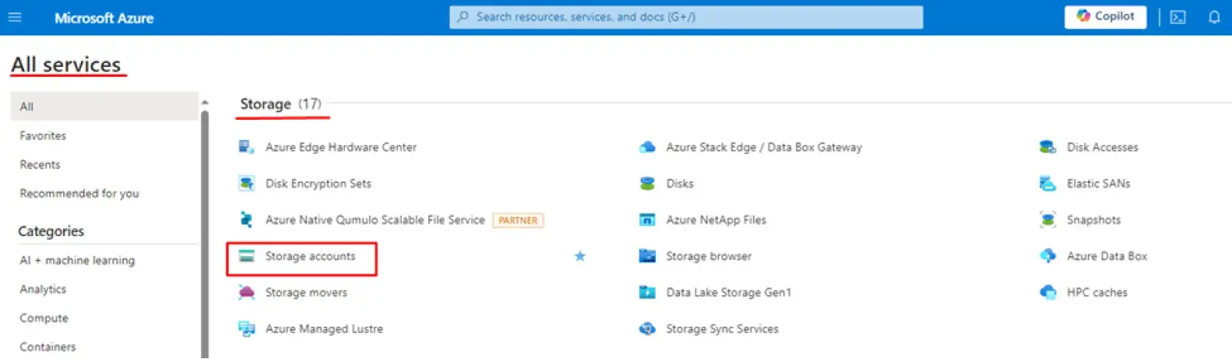
Task: Click the Azure Edge Hardware Center icon
Action: [246, 147]
